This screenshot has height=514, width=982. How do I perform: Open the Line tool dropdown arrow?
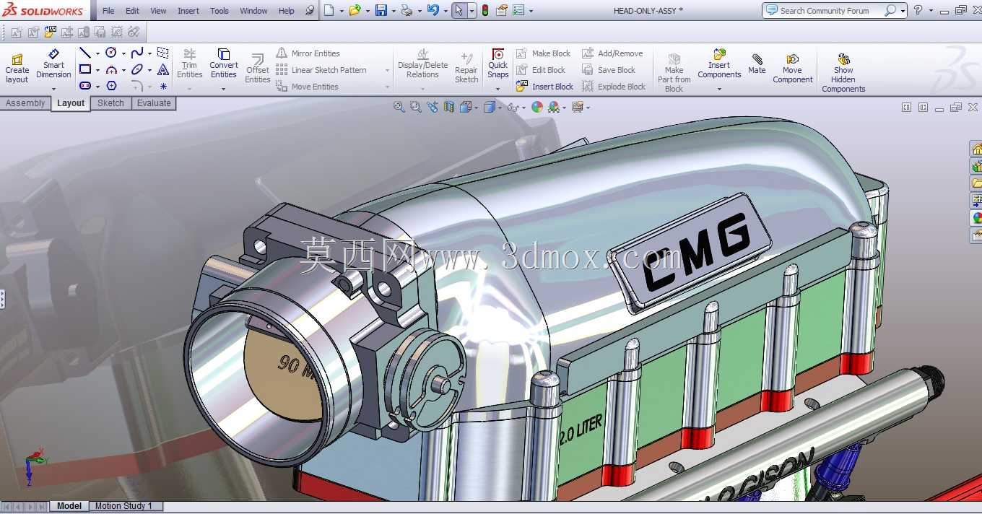[x=97, y=53]
